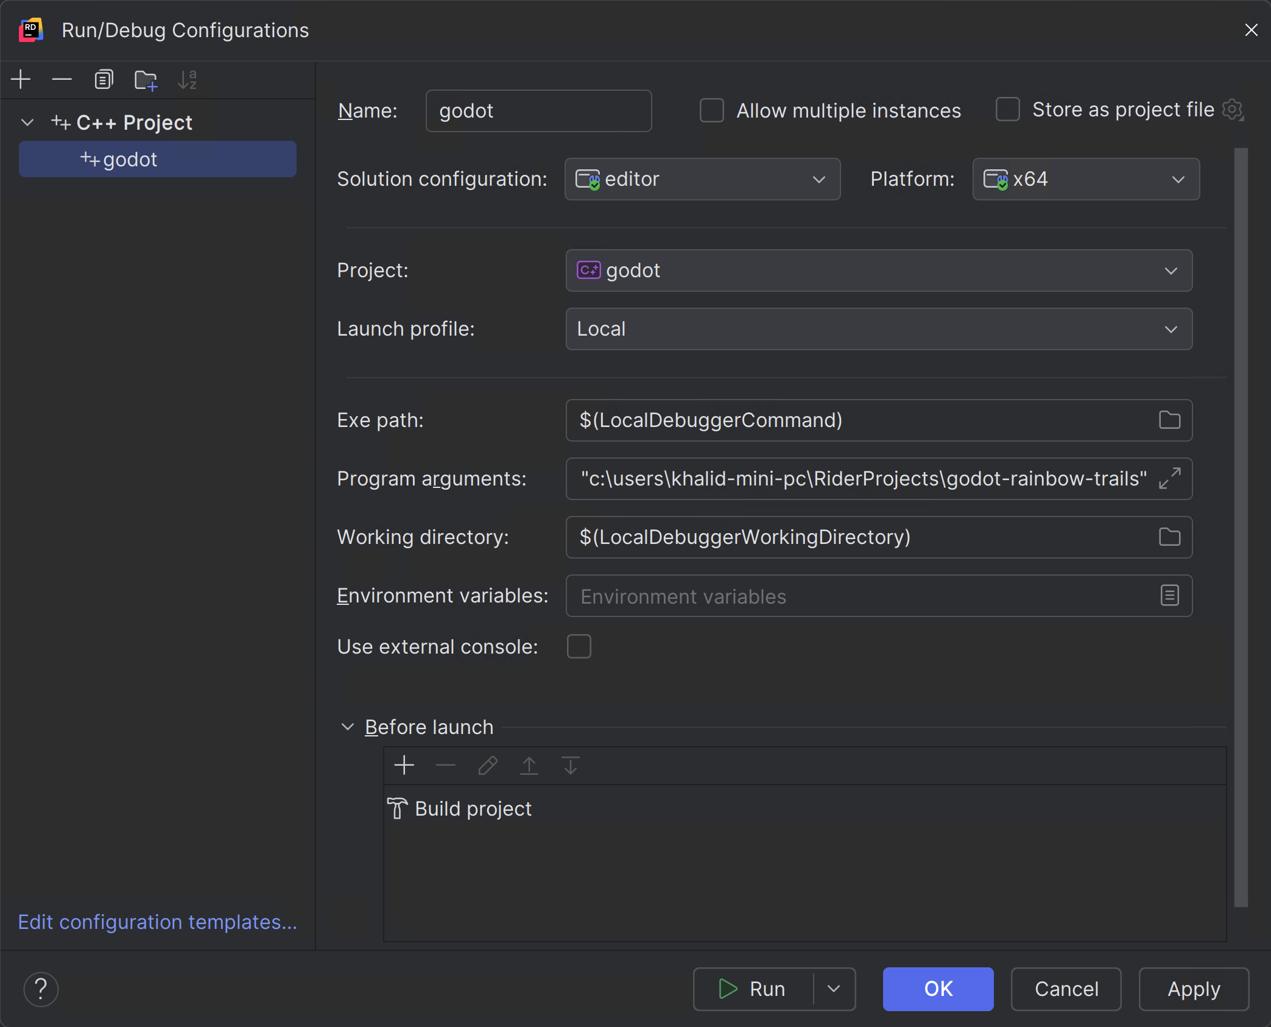
Task: Check Store as project file
Action: point(1008,110)
